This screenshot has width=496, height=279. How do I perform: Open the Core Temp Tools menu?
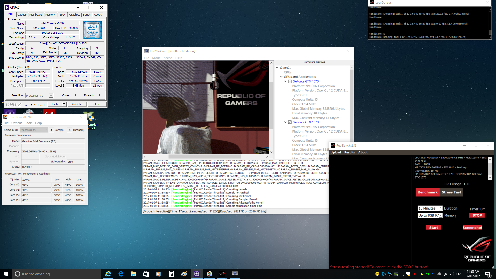[x=29, y=123]
